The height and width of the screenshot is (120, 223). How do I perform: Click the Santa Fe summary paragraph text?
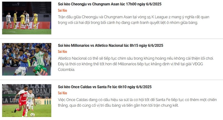(137, 102)
